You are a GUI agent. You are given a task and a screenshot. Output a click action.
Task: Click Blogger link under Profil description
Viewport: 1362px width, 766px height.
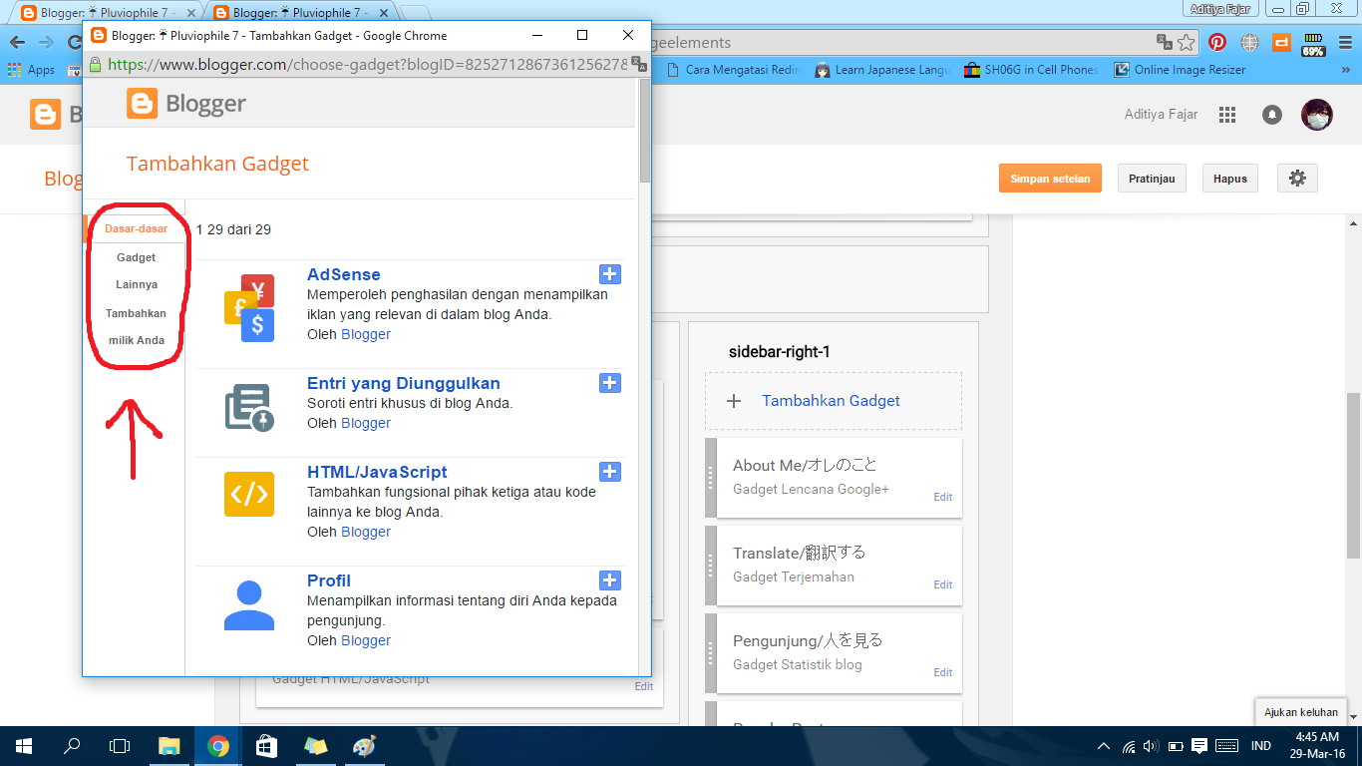click(366, 640)
